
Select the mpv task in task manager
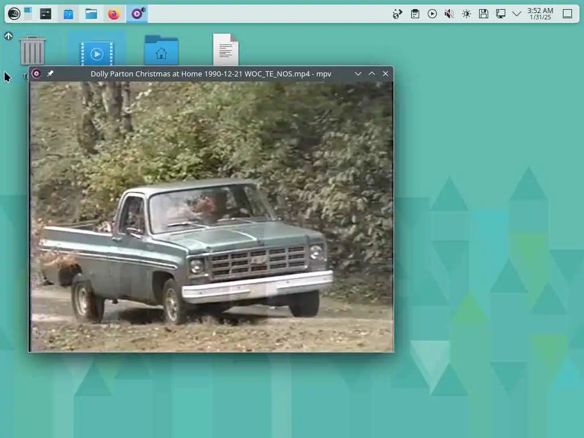pos(137,14)
